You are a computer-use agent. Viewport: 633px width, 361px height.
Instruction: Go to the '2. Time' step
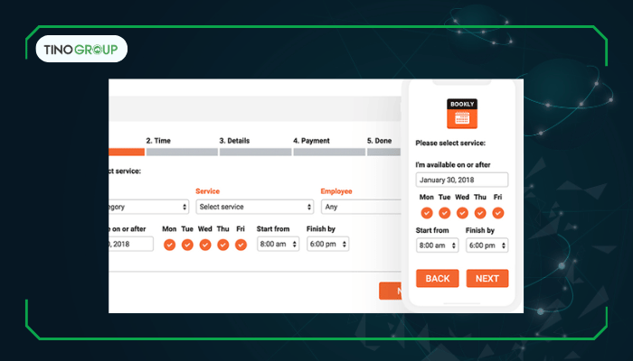(x=159, y=141)
